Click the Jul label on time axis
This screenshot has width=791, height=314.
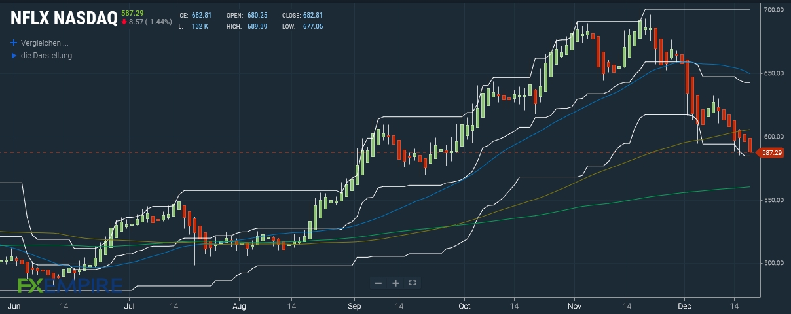(x=130, y=305)
